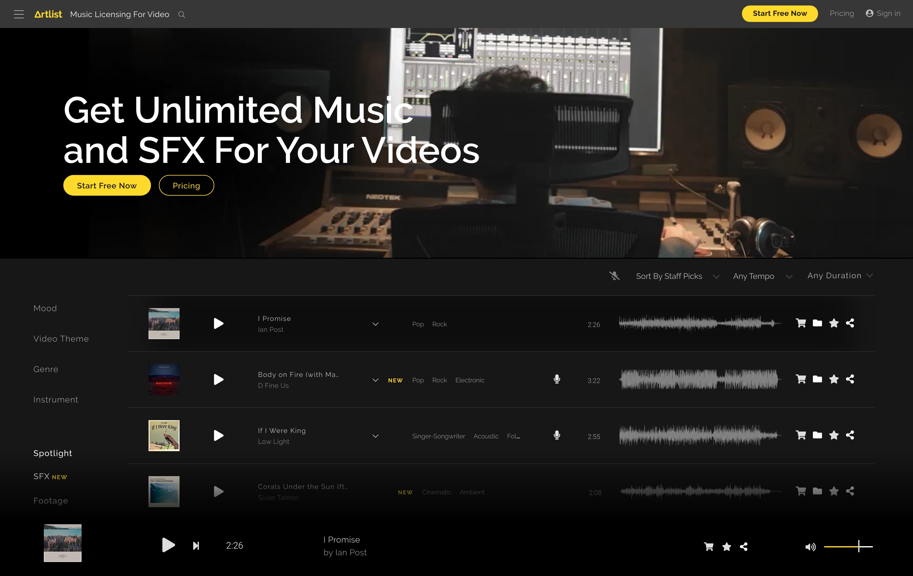The height and width of the screenshot is (576, 913).
Task: Share the I Promise track
Action: pos(850,323)
